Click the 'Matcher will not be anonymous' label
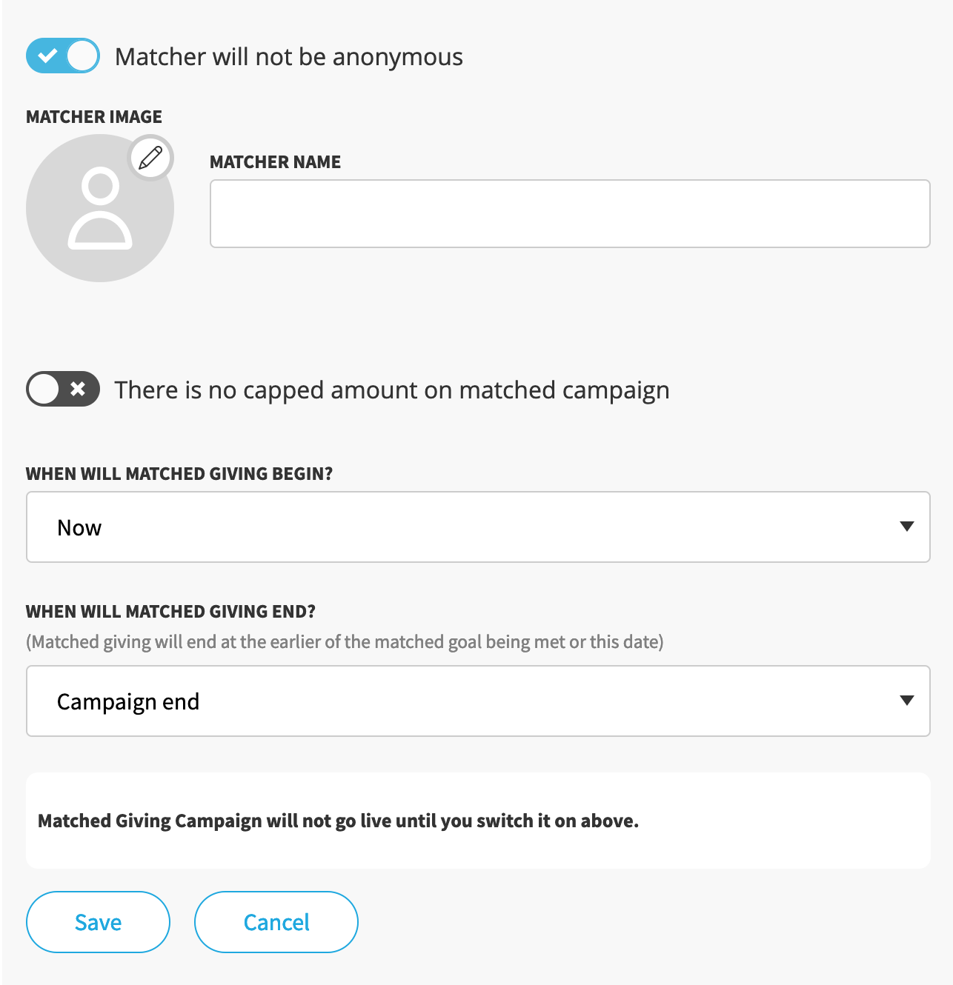This screenshot has width=953, height=985. pyautogui.click(x=289, y=57)
